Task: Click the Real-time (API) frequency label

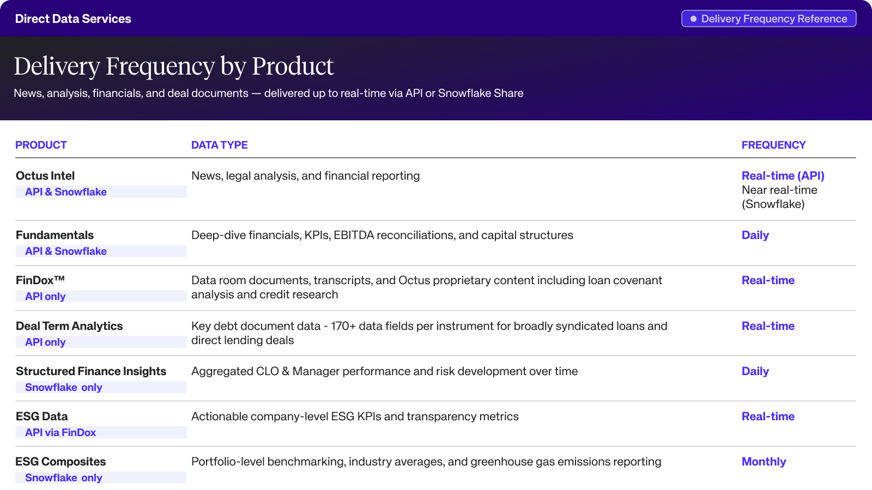Action: pos(783,176)
